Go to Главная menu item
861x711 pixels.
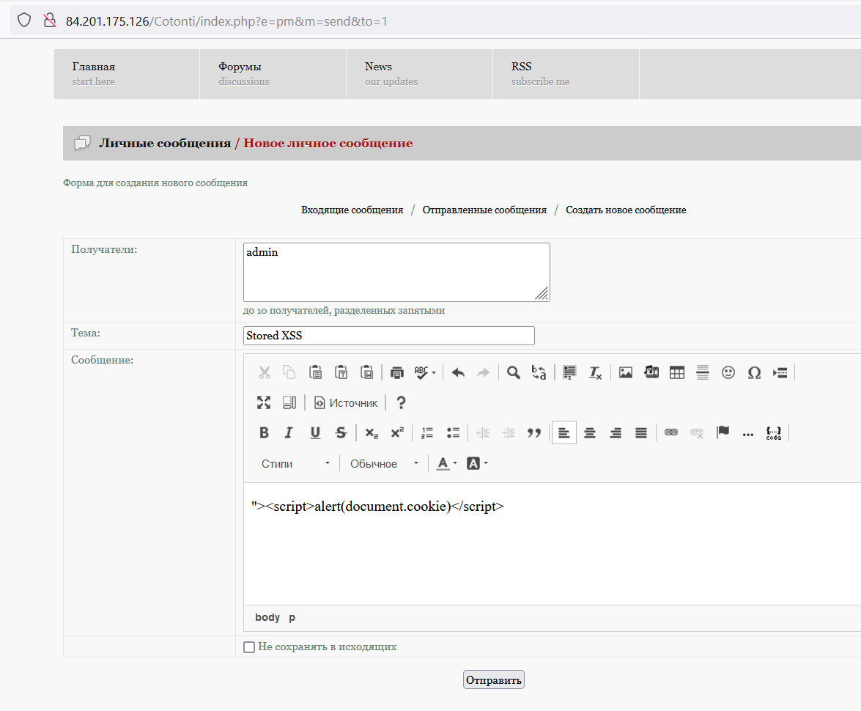[127, 73]
